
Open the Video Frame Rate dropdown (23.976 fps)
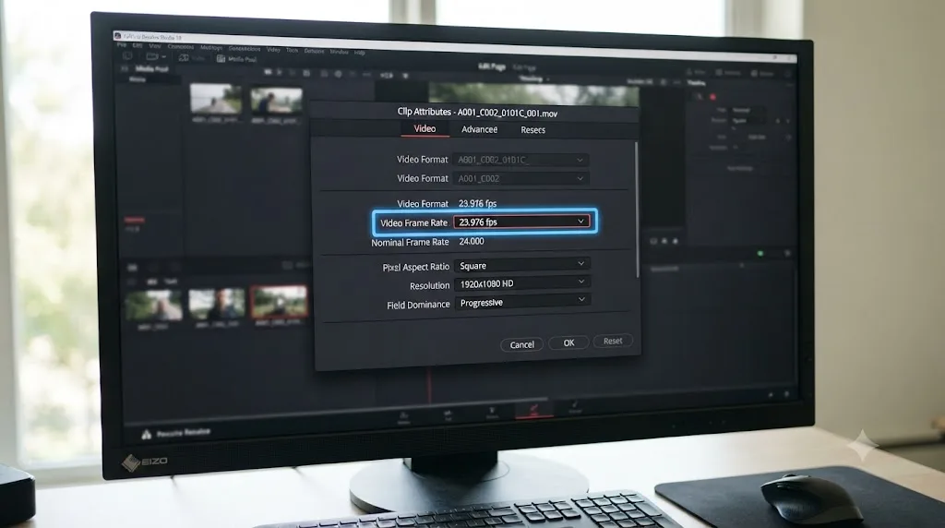(x=521, y=222)
